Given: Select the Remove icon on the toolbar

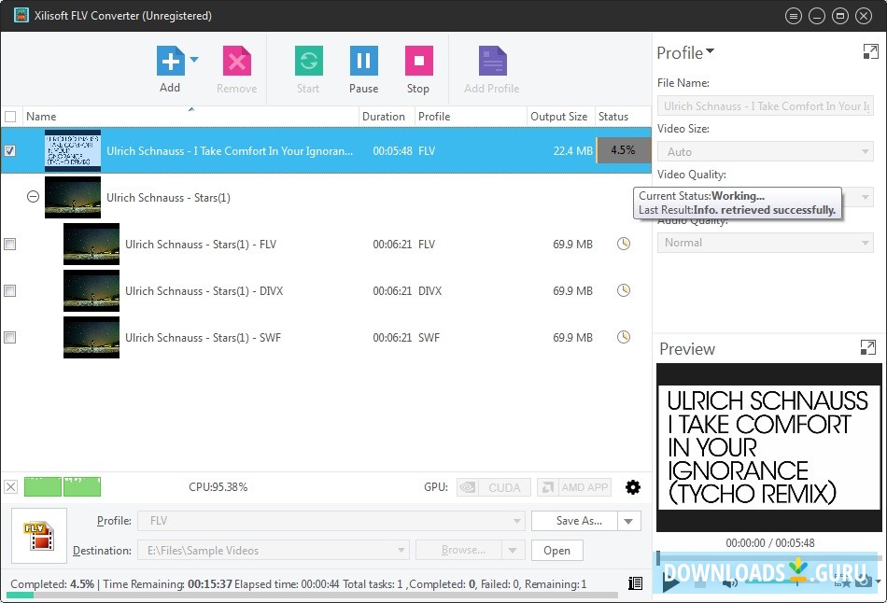Looking at the screenshot, I should point(236,62).
